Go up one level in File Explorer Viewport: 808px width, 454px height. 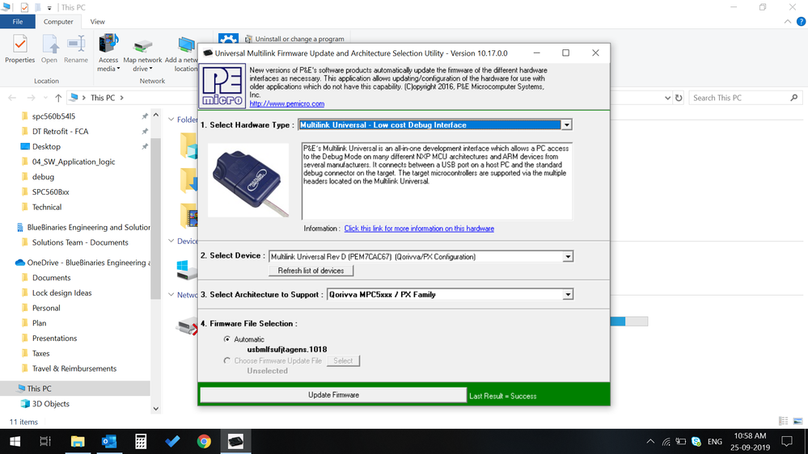pyautogui.click(x=58, y=98)
